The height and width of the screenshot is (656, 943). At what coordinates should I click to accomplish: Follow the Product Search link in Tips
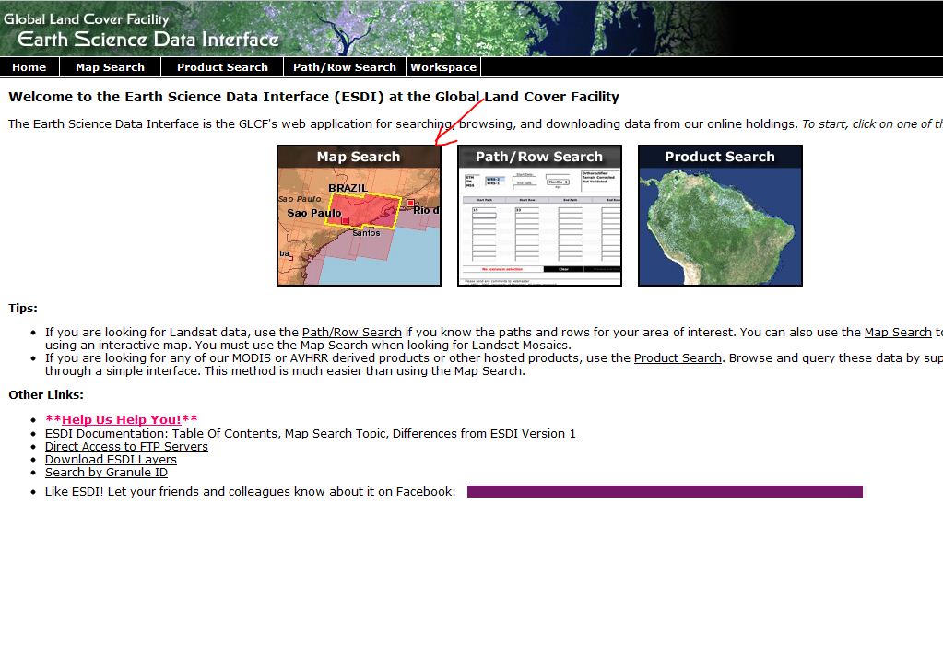[678, 358]
